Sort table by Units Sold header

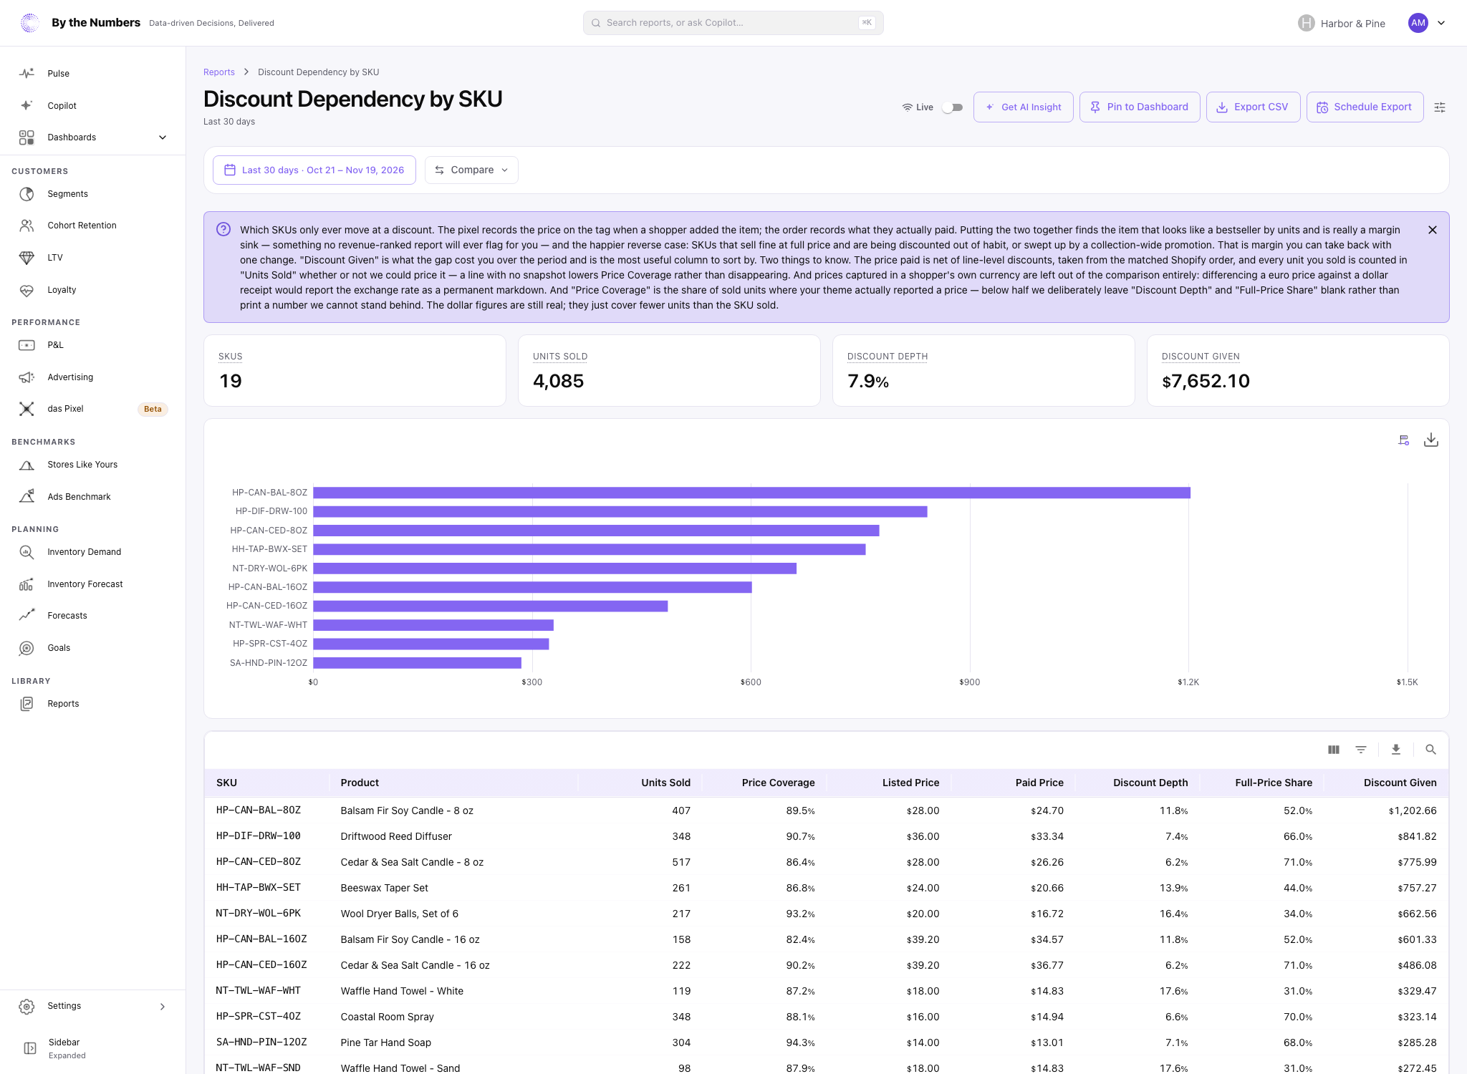[665, 783]
